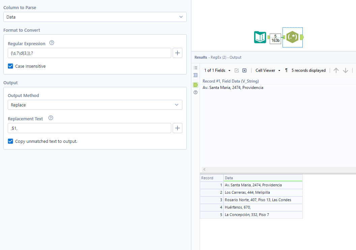Click the RegEx output anchor
The width and height of the screenshot is (356, 250).
(x=301, y=37)
